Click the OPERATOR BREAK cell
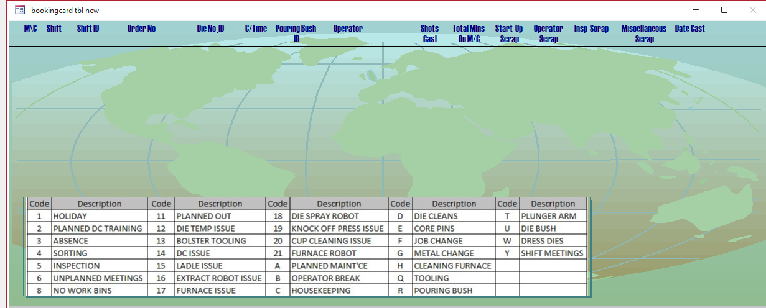Image resolution: width=766 pixels, height=308 pixels. tap(339, 278)
